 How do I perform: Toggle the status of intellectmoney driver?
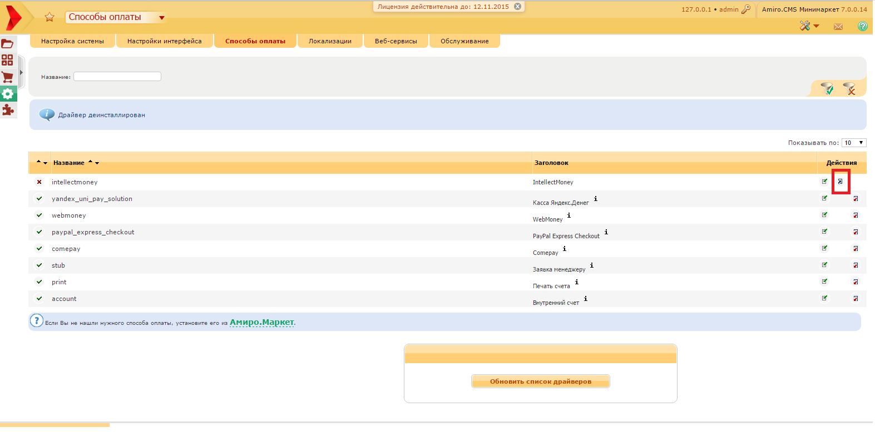point(39,182)
